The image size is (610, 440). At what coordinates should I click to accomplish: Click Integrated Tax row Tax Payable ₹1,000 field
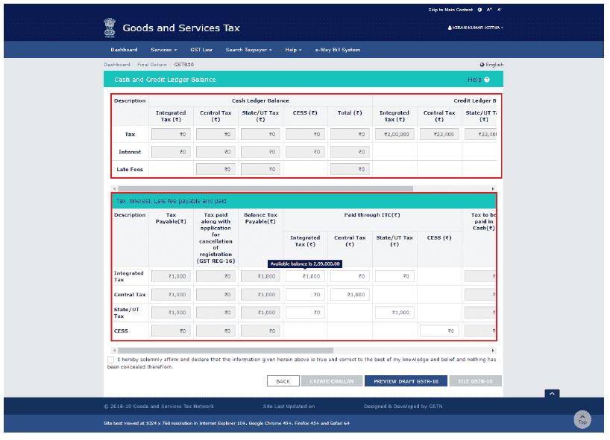171,276
